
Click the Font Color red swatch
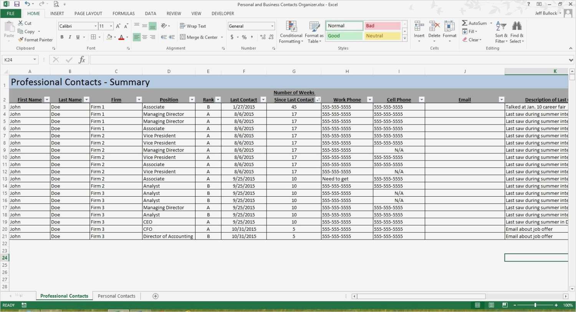[121, 37]
